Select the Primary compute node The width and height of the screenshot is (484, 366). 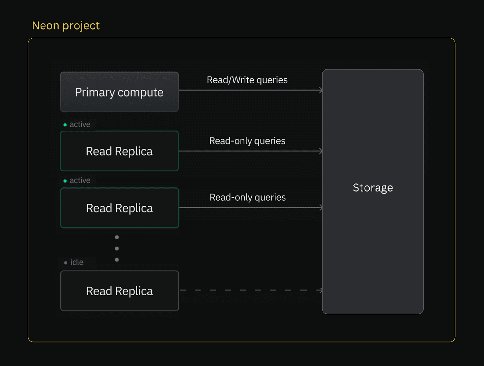pyautogui.click(x=119, y=92)
